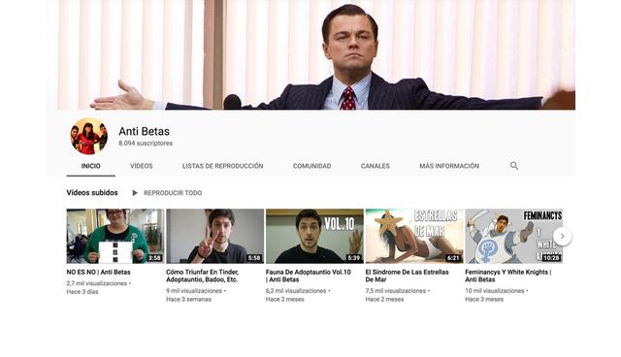Open title El Síndrome De Las Estrellas De Mar

(407, 276)
